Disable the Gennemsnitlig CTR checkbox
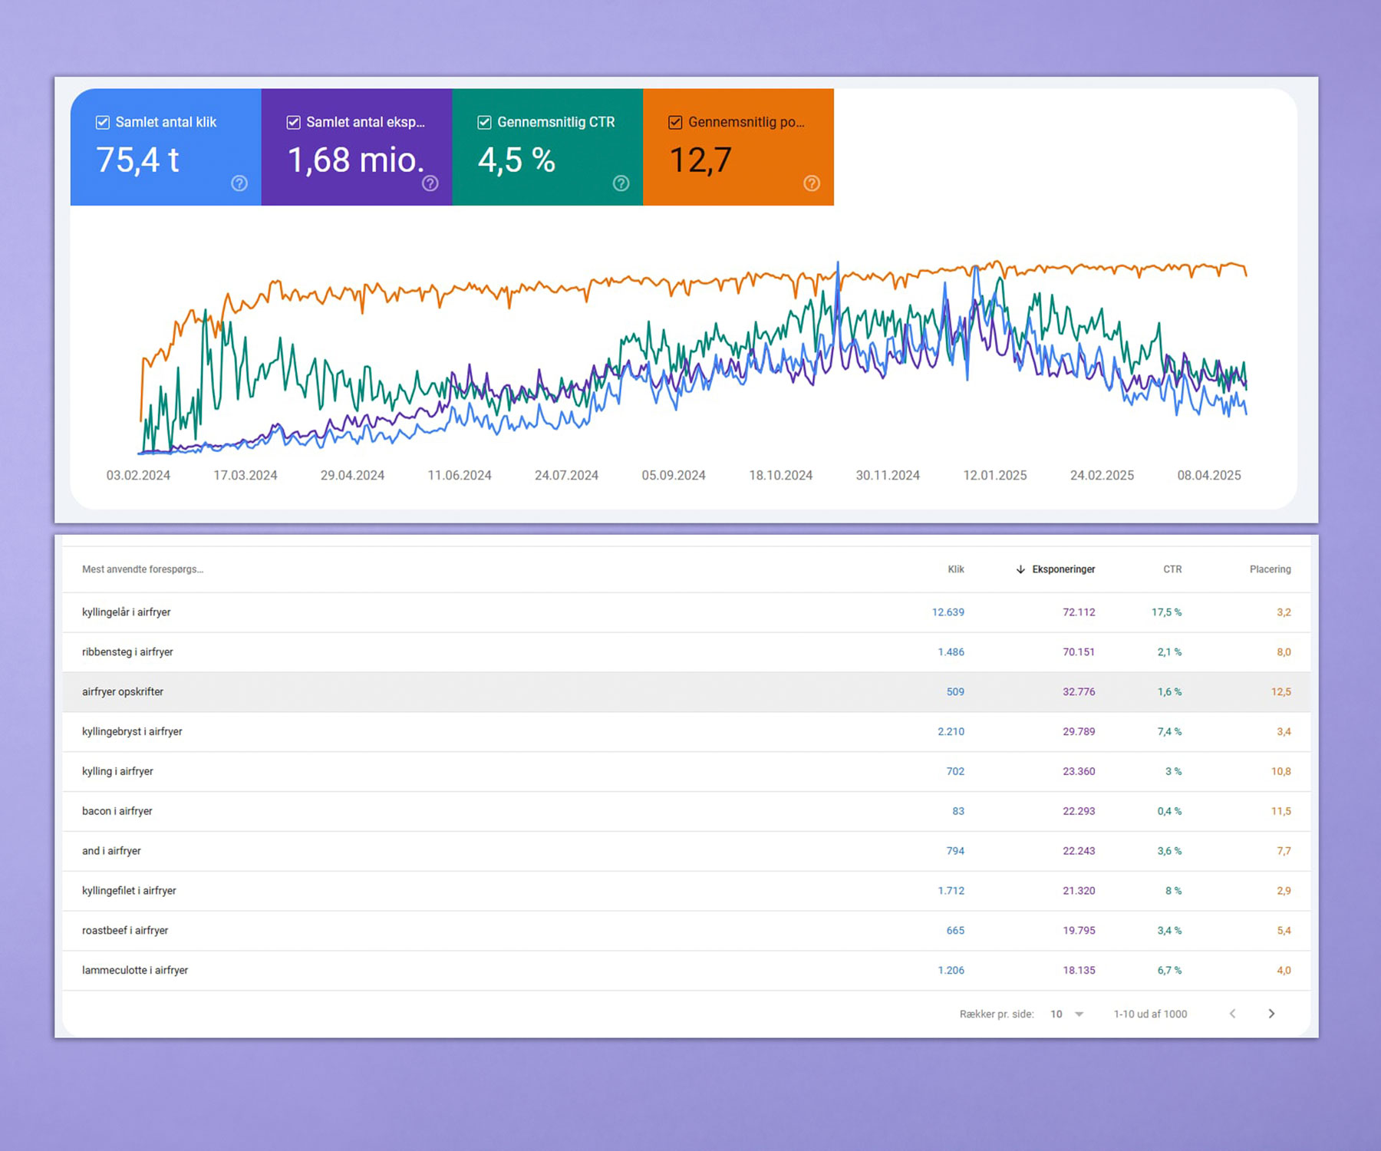The width and height of the screenshot is (1381, 1151). point(484,123)
